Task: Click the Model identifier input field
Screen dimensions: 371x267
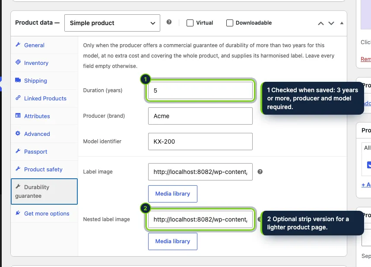Action: point(200,142)
